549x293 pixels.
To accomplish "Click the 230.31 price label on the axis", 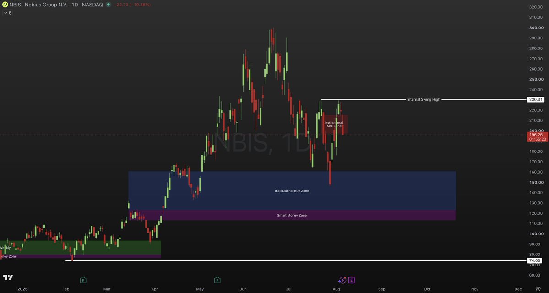I will click(535, 100).
